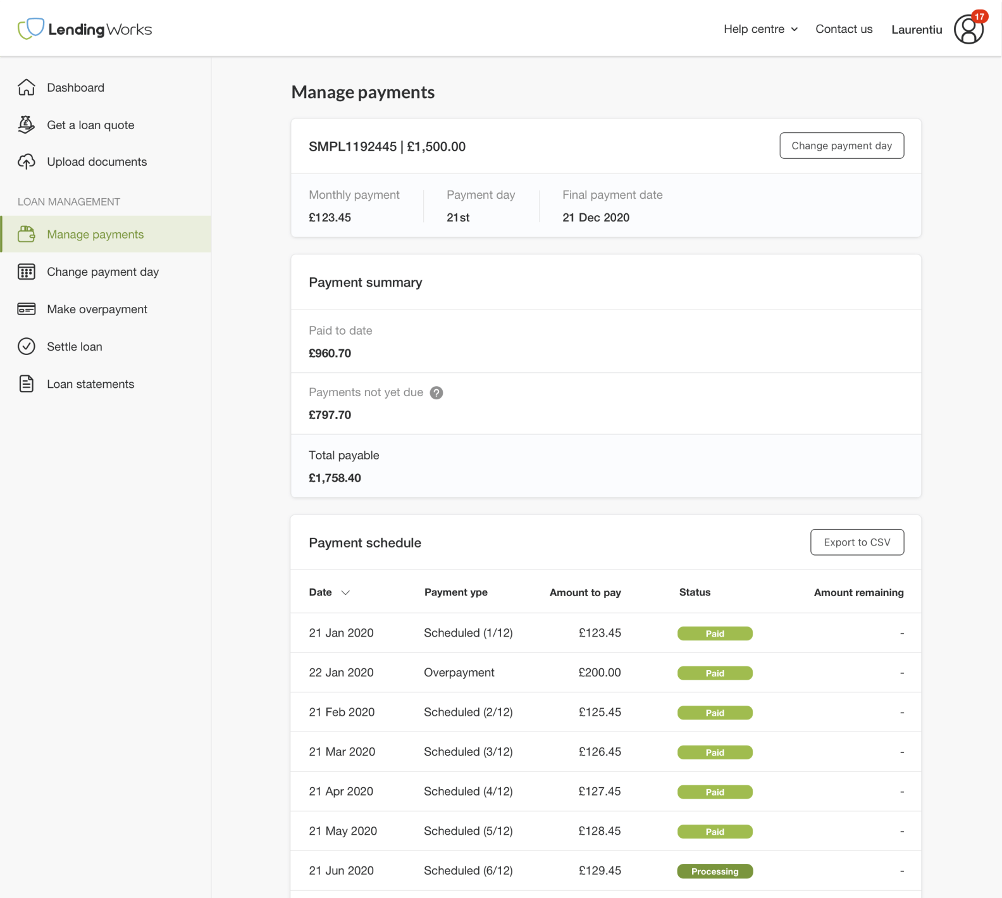Sort schedule by Date chevron
This screenshot has width=1002, height=898.
[x=345, y=593]
